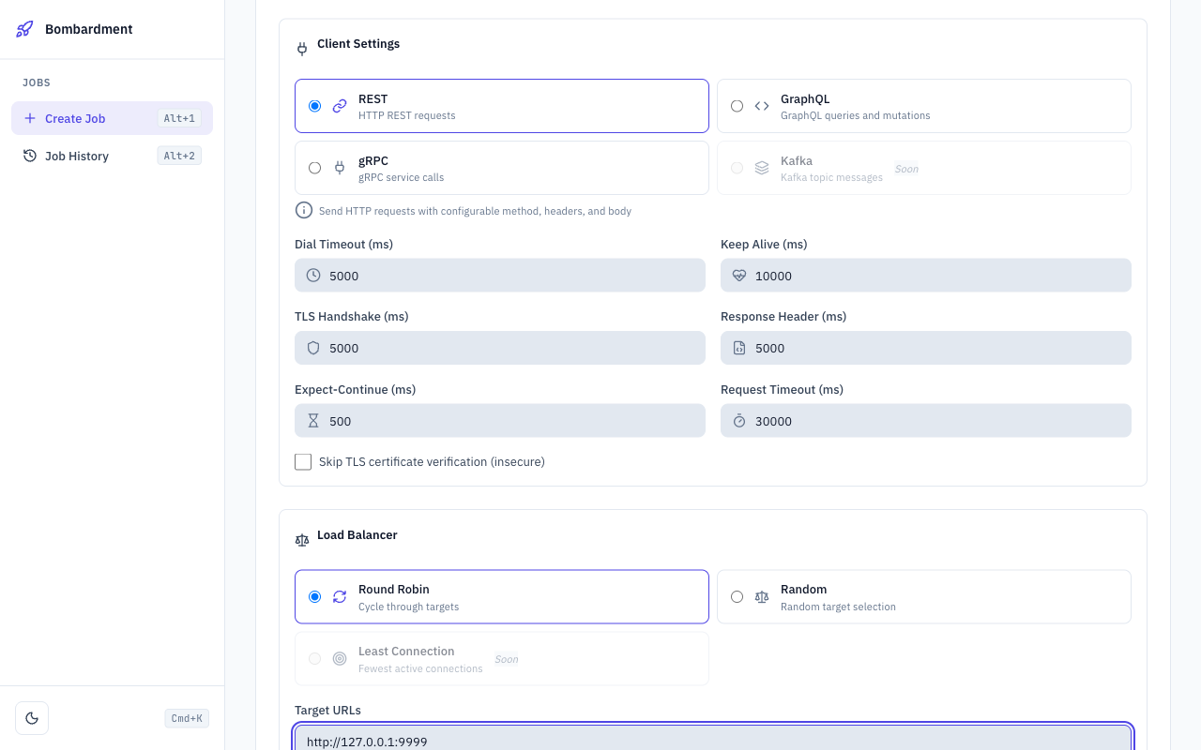
Task: Click the stopwatch icon in Request Timeout field
Action: 737,420
